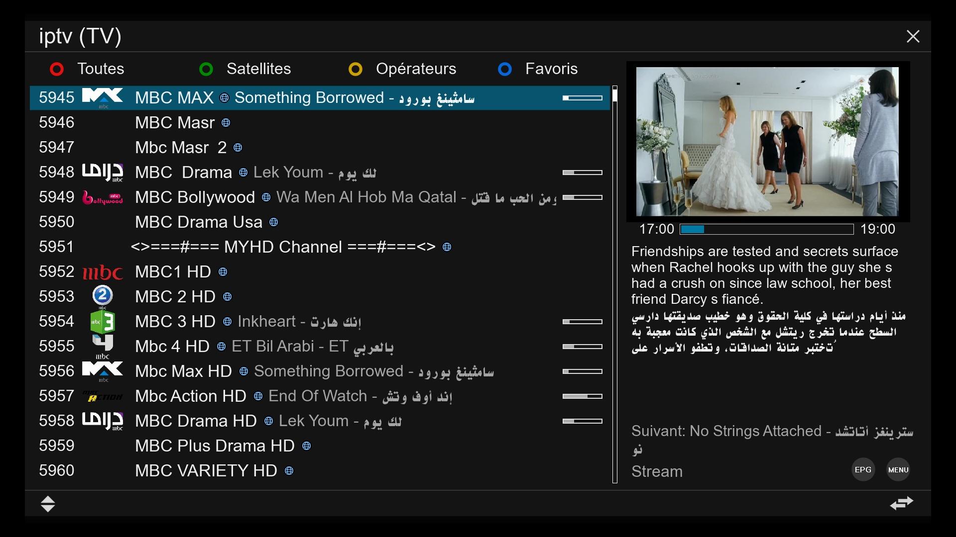956x537 pixels.
Task: Select channel 5950 MBC Drama Usa
Action: click(320, 222)
